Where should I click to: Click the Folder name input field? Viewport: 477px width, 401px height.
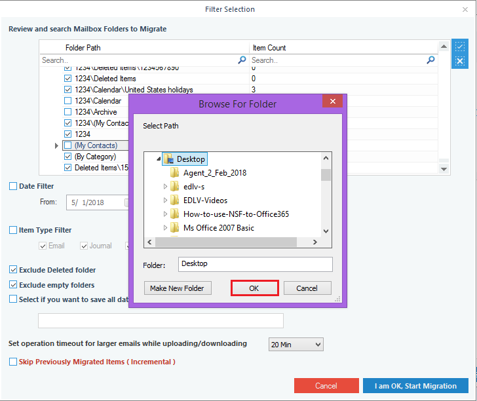256,264
